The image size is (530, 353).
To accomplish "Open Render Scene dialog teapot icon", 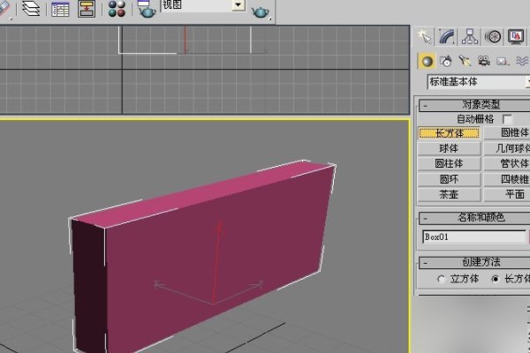I will point(147,9).
